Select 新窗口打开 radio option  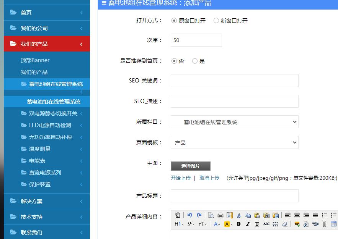216,21
